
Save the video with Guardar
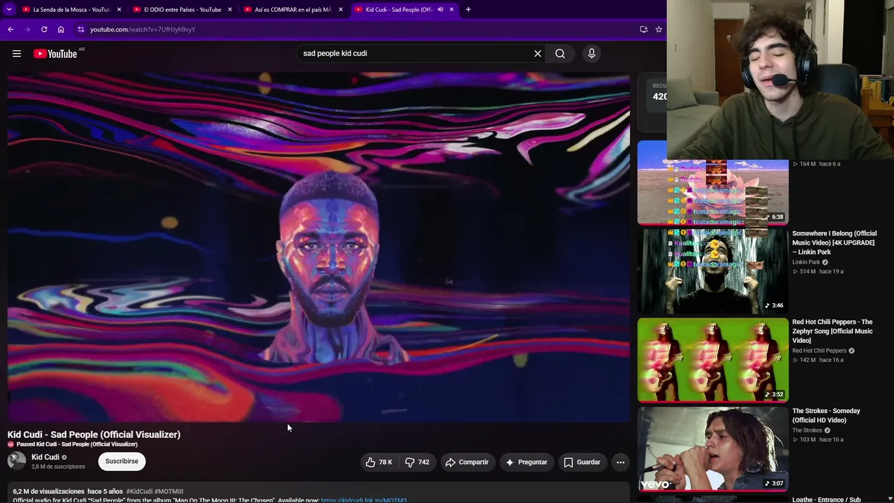(x=582, y=462)
